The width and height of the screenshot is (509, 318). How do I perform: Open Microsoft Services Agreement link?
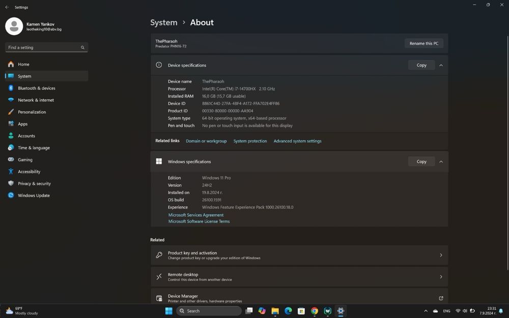(x=196, y=215)
